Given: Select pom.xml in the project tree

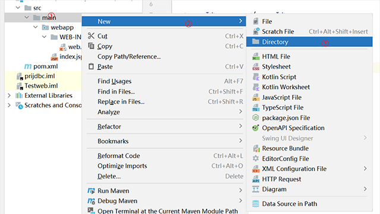Looking at the screenshot, I should click(x=46, y=66).
